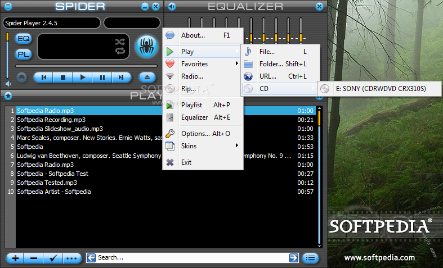Open the more options dots button

click(72, 258)
